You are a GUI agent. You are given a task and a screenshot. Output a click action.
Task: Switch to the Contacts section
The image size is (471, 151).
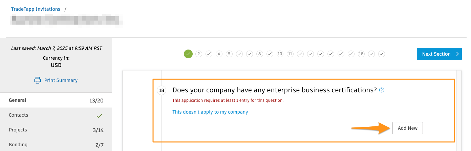coord(56,115)
